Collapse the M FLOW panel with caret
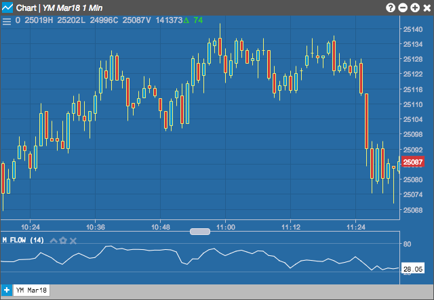This screenshot has width=434, height=300. 54,240
